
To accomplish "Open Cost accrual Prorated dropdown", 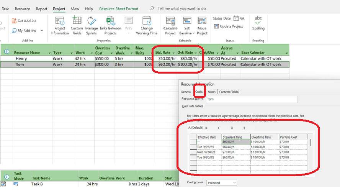I will 222,183.
